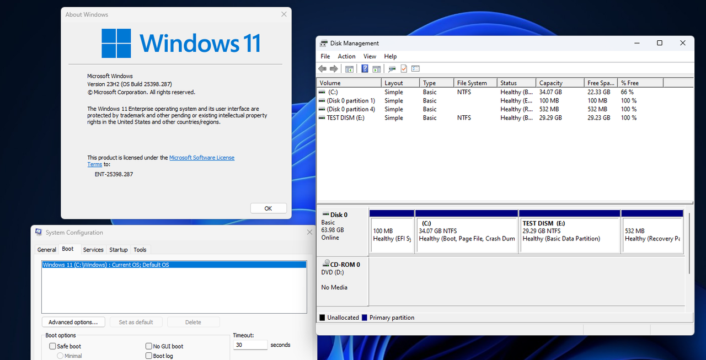The image size is (706, 360).
Task: Enable the Safe boot checkbox
Action: 52,346
